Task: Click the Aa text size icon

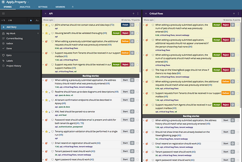Action: coord(37,20)
